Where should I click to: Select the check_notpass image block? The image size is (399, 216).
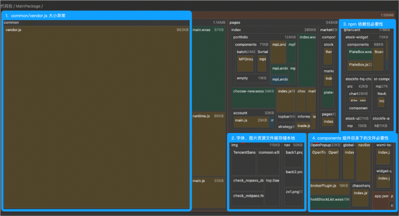[248, 199]
